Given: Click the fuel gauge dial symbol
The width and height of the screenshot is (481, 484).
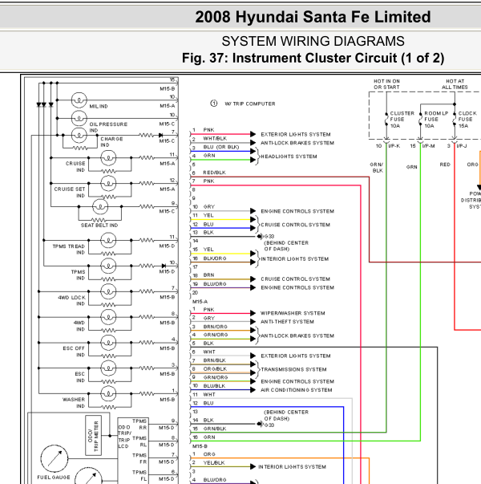Looking at the screenshot, I should [55, 458].
